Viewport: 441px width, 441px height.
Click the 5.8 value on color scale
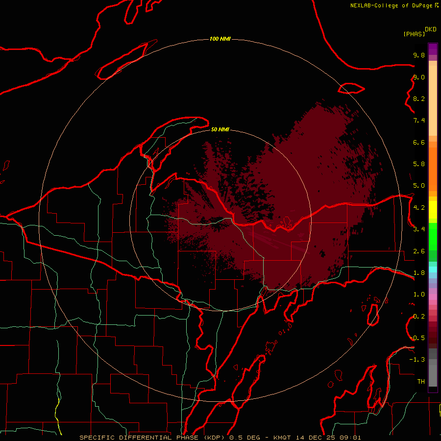point(419,164)
